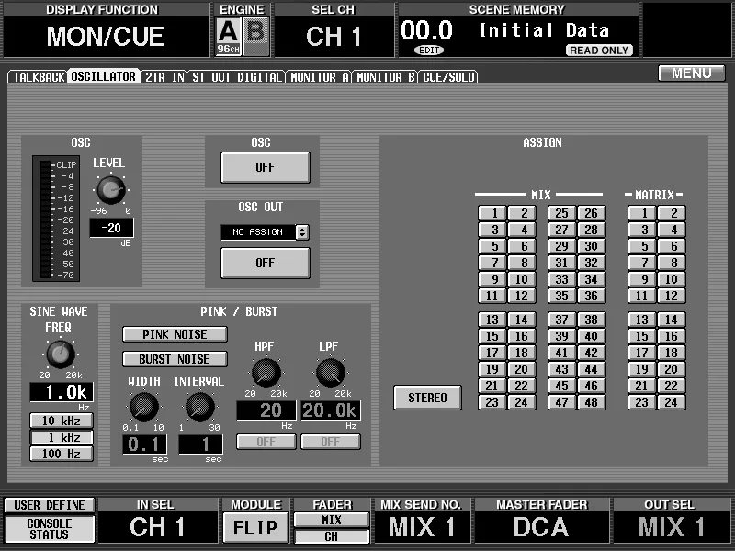Assign oscillator to MIX 1
Image resolution: width=735 pixels, height=551 pixels.
pos(492,213)
